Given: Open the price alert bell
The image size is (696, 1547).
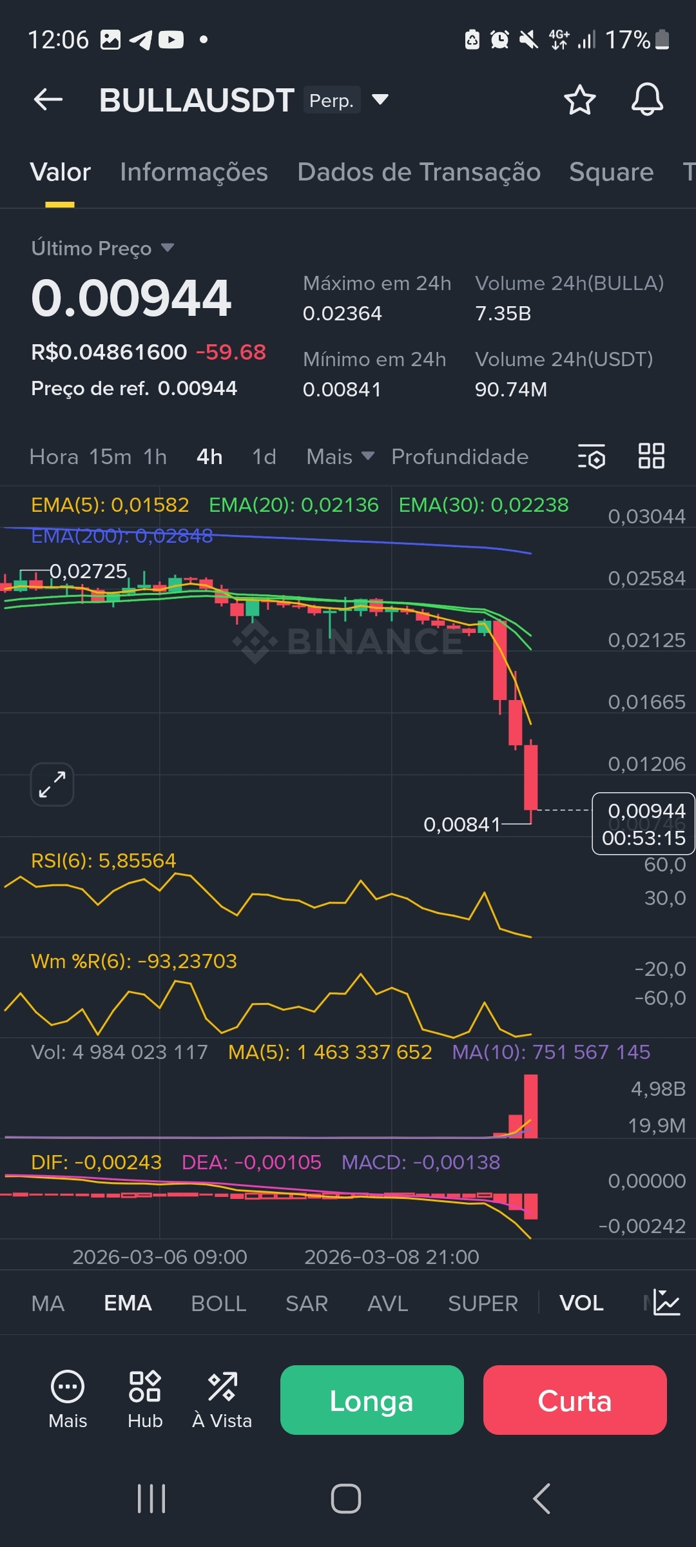Looking at the screenshot, I should tap(647, 100).
